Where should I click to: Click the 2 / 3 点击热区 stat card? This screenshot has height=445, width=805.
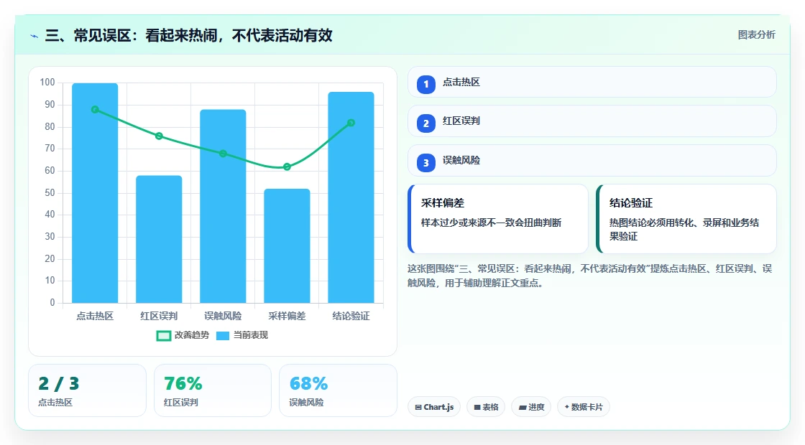click(x=87, y=390)
